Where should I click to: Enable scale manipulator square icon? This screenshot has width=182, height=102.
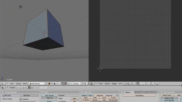pyautogui.click(x=71, y=84)
